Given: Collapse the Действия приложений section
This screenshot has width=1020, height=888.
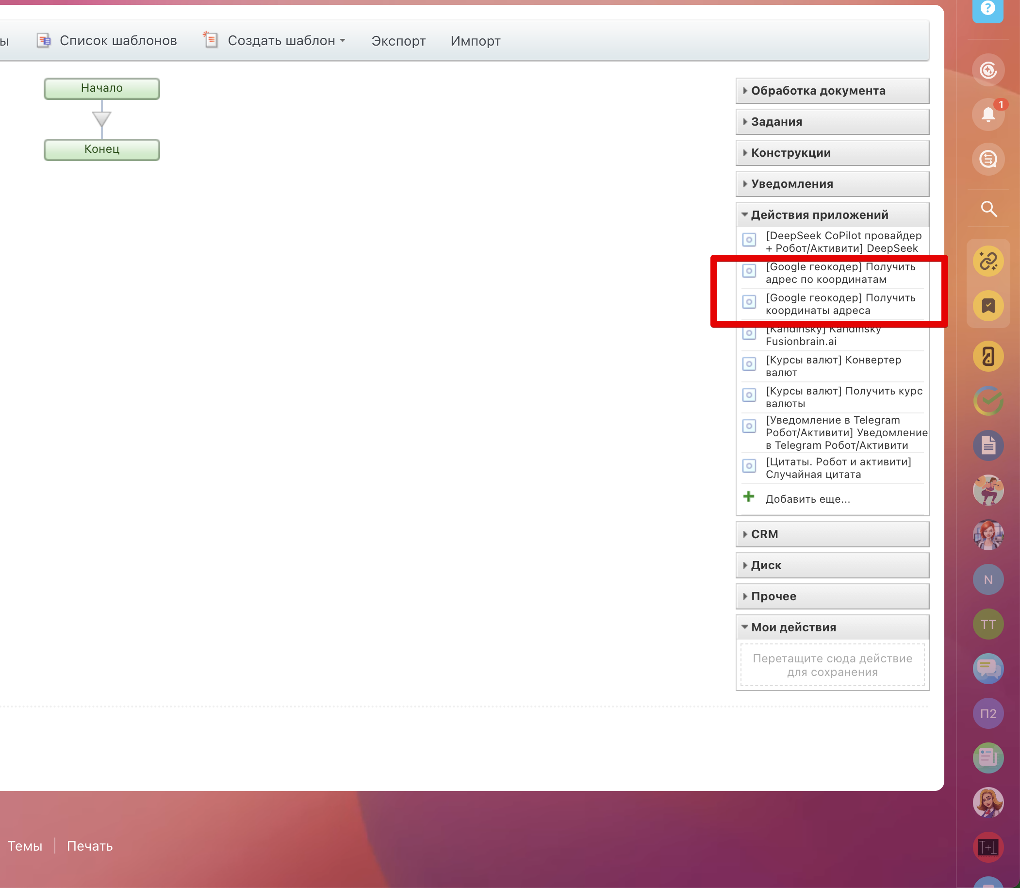Looking at the screenshot, I should point(819,215).
